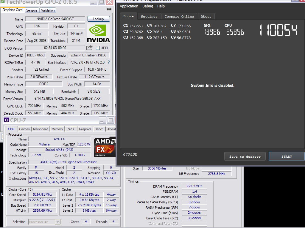This screenshot has width=305, height=228.
Task: Click the memory Size value 3036 MBytes
Action: (157, 168)
